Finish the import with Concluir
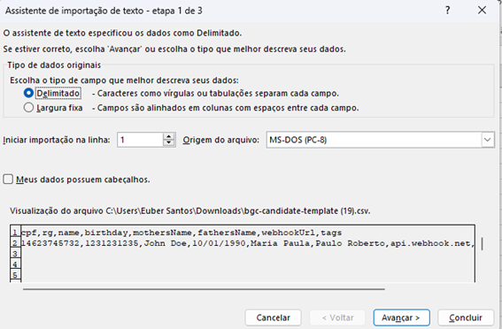 (x=466, y=318)
